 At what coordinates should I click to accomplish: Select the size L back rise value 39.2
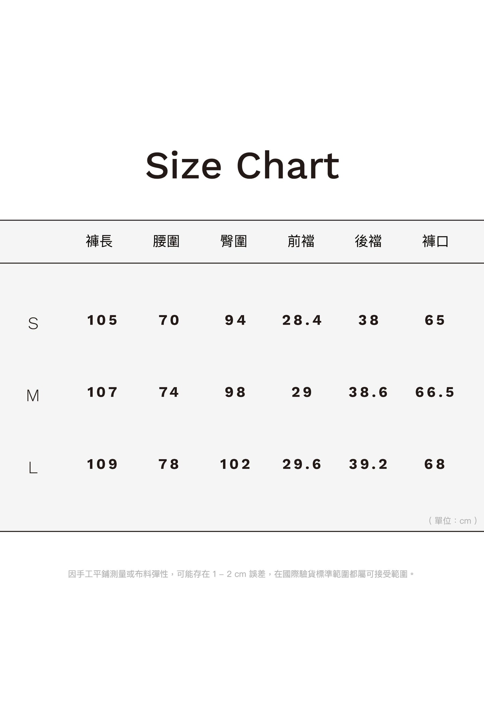[368, 464]
